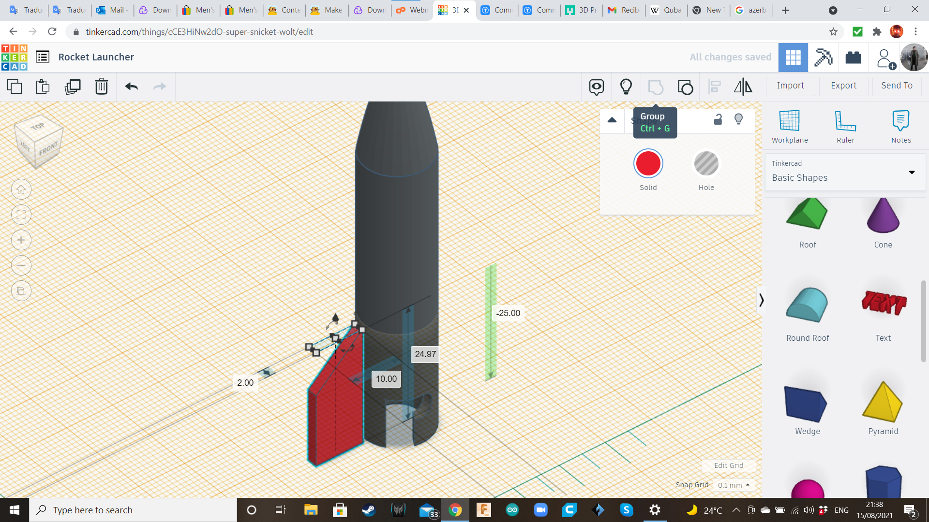Delete selection with trash icon
The image size is (929, 522).
click(101, 87)
